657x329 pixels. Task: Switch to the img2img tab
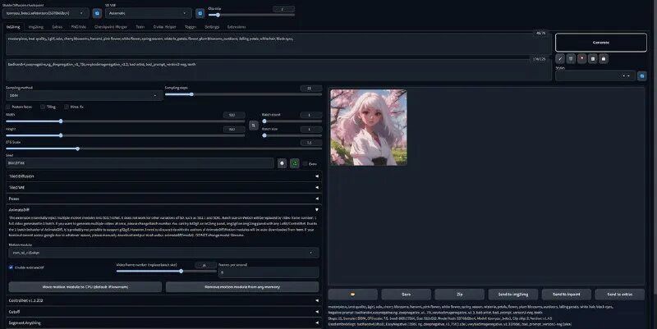[x=36, y=27]
